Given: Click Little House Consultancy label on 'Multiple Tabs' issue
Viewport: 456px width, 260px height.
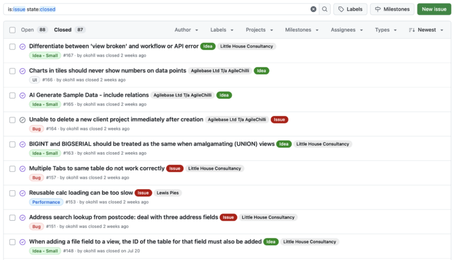Looking at the screenshot, I should click(214, 168).
